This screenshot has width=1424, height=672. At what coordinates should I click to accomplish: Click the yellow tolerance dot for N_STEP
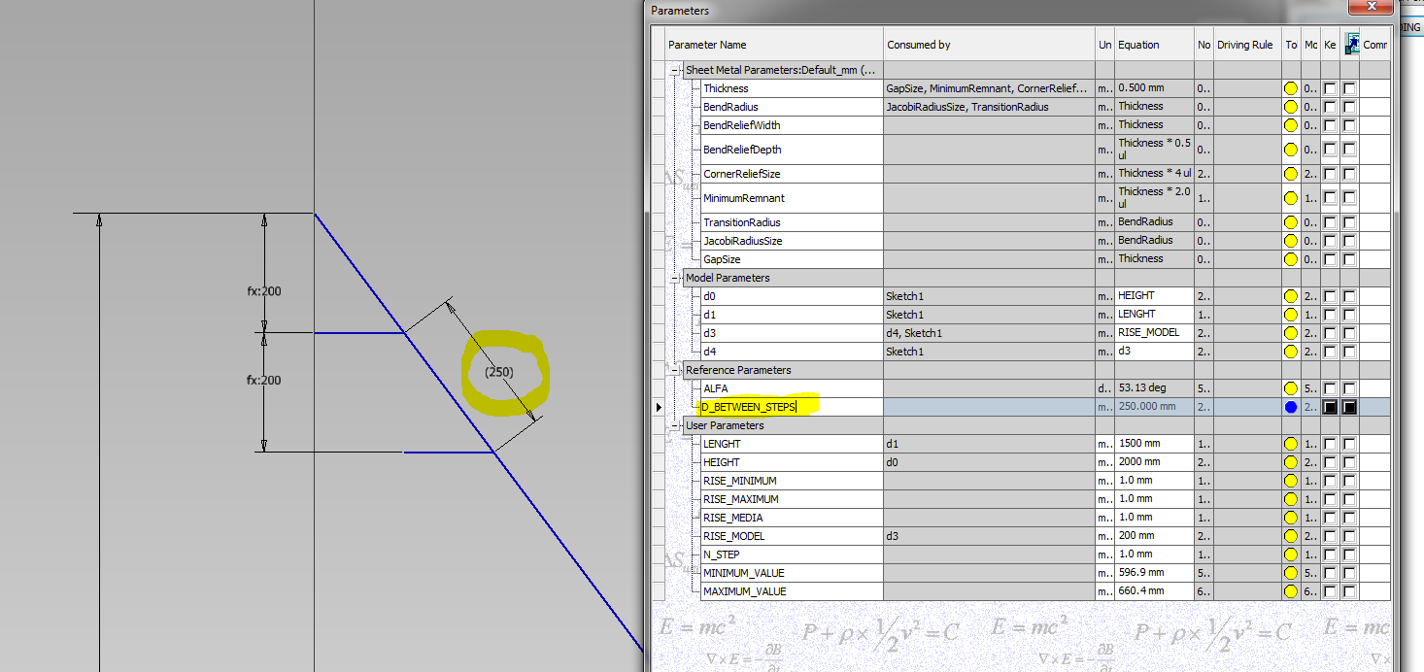tap(1291, 554)
